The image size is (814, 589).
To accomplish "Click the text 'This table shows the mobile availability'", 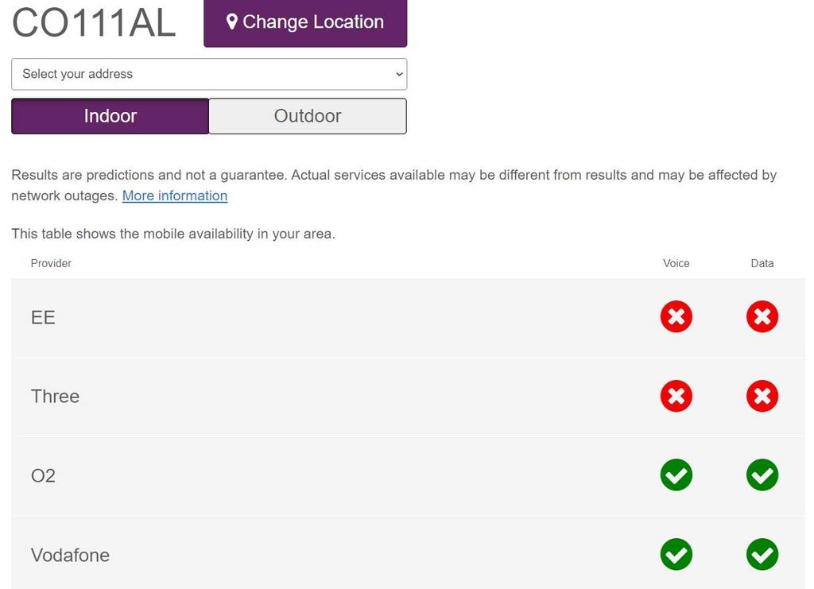I will pos(133,234).
